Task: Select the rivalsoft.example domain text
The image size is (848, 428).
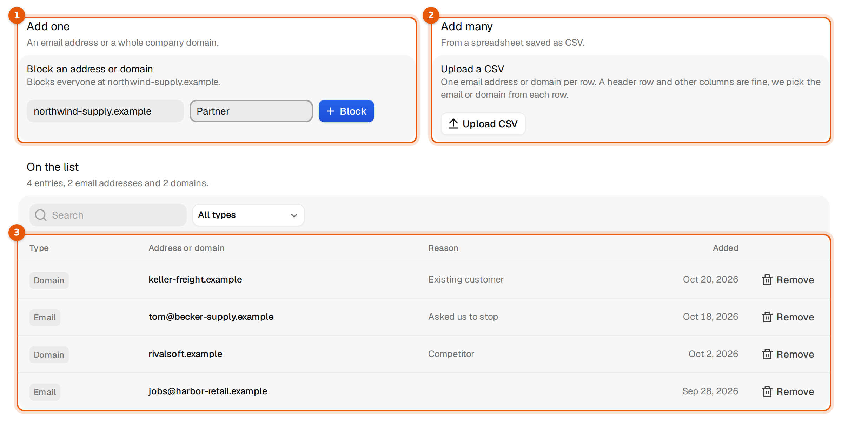Action: tap(185, 354)
